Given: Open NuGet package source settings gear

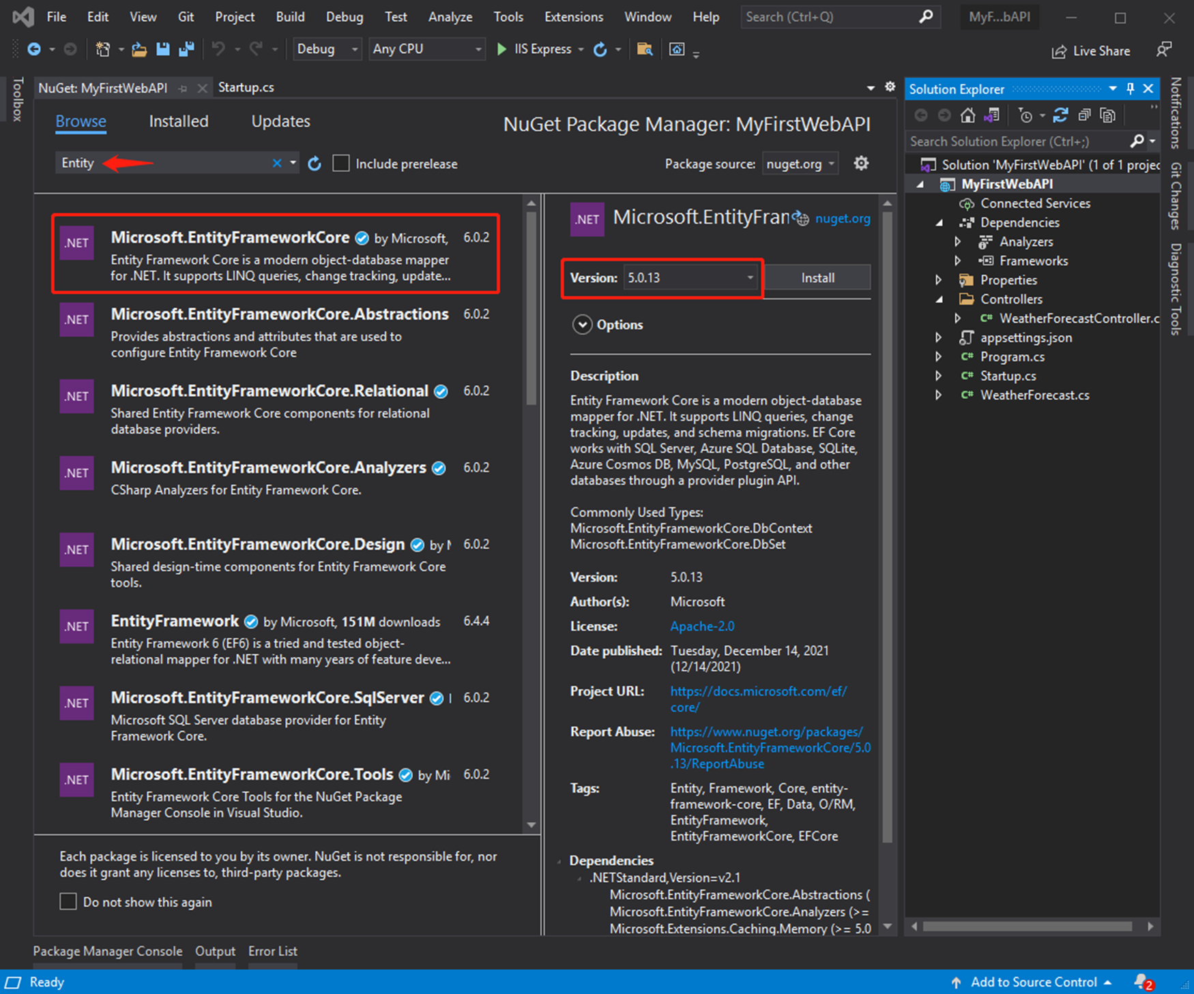Looking at the screenshot, I should [x=861, y=164].
